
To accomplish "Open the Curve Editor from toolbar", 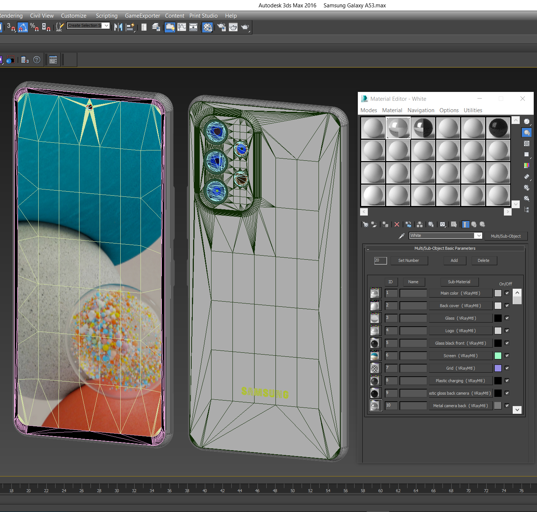I will click(182, 27).
